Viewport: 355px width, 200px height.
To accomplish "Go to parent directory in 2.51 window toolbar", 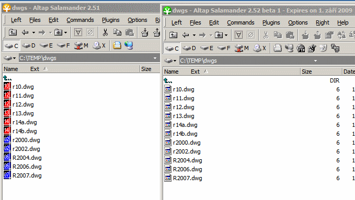I will pos(13,32).
